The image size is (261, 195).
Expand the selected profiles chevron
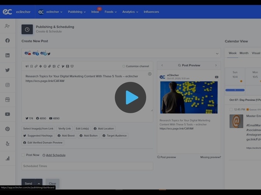tap(217, 53)
